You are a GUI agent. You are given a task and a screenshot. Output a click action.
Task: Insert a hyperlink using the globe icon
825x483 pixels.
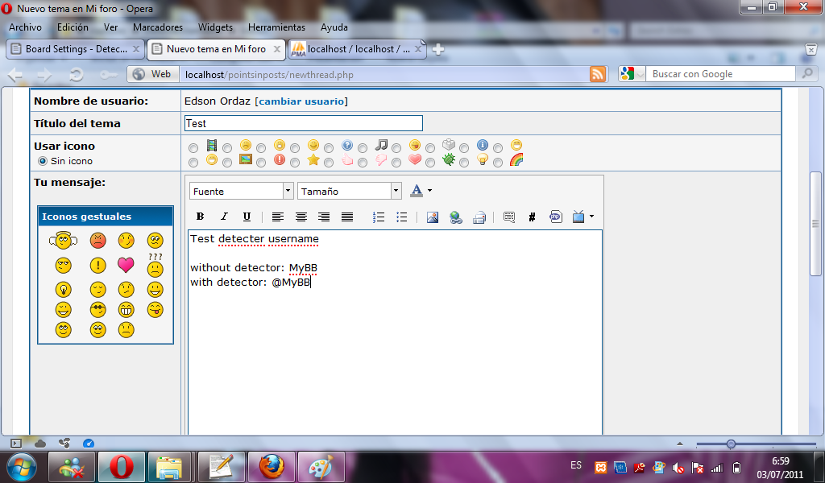[x=455, y=217]
